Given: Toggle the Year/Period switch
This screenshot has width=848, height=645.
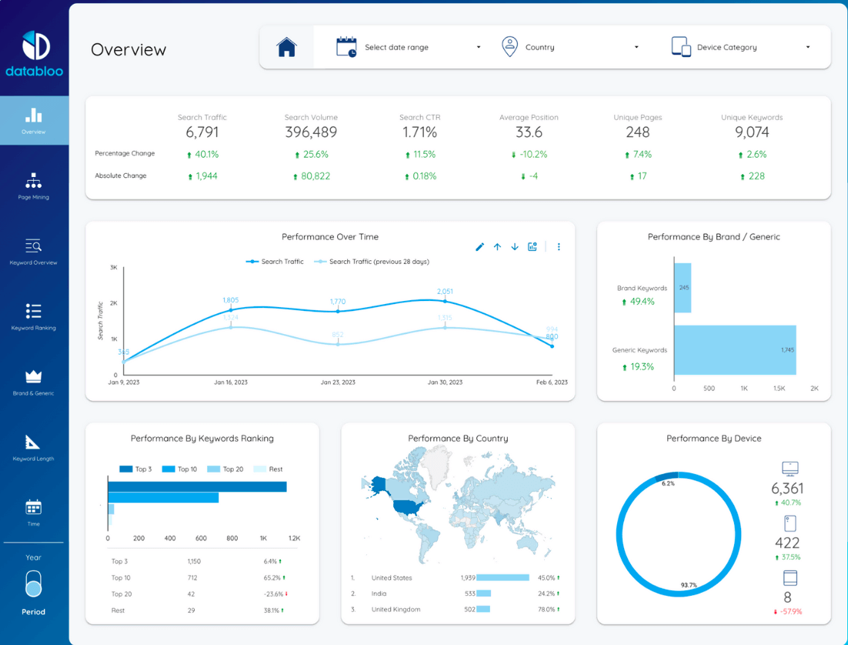Looking at the screenshot, I should [34, 584].
